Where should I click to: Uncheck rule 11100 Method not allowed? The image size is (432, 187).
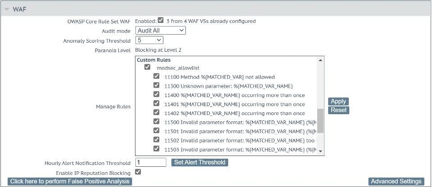pos(157,76)
